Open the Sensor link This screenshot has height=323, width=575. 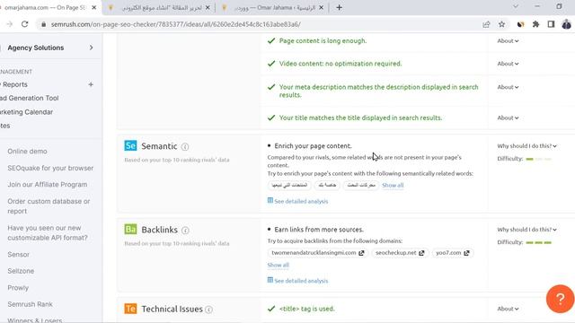click(18, 255)
